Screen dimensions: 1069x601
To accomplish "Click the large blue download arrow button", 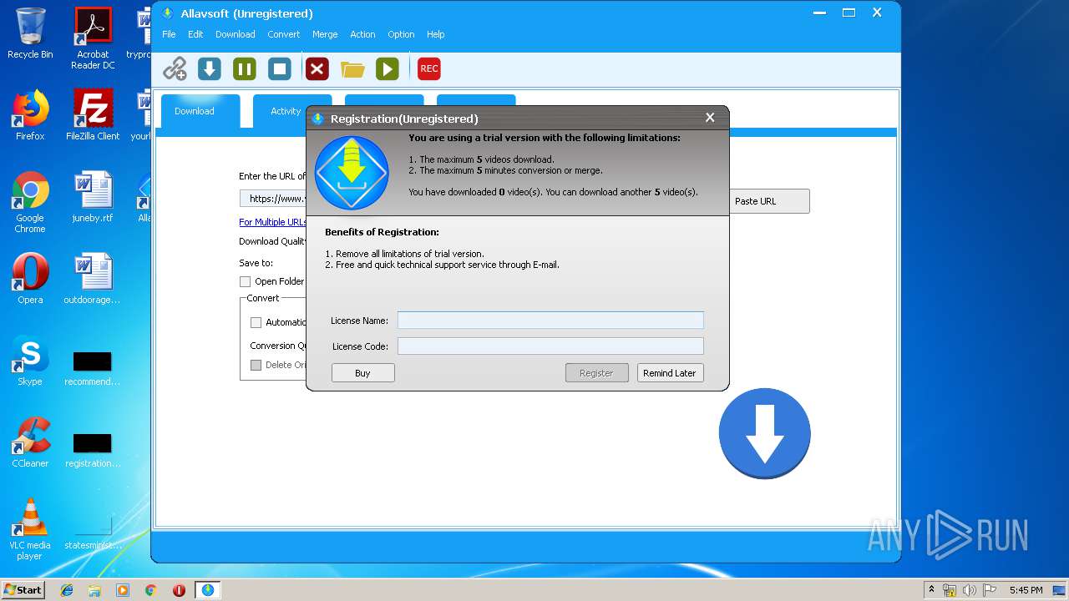I will [764, 433].
